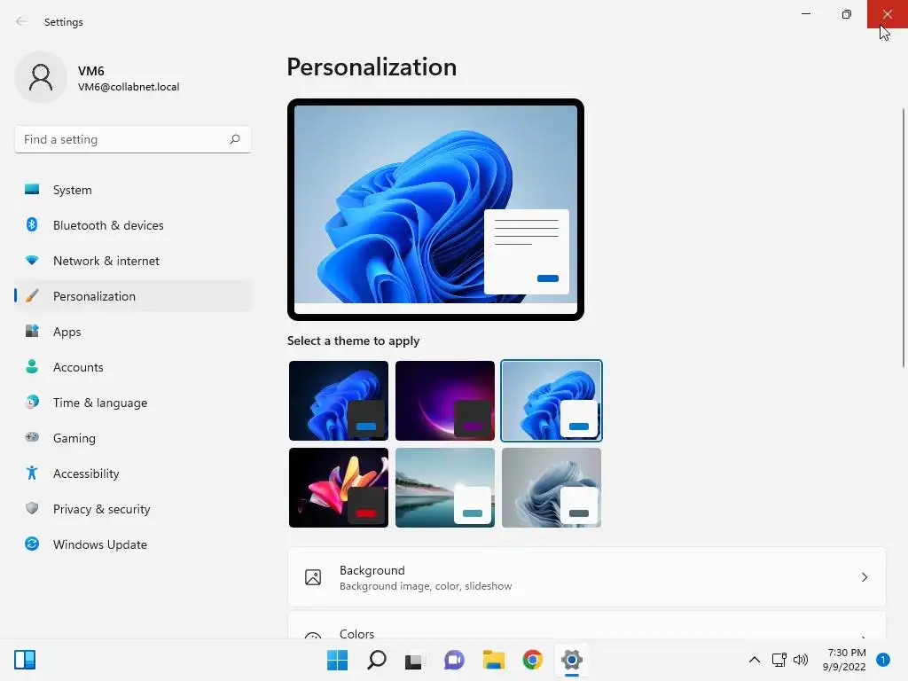
Task: Click the volume speaker tray icon
Action: 801,660
